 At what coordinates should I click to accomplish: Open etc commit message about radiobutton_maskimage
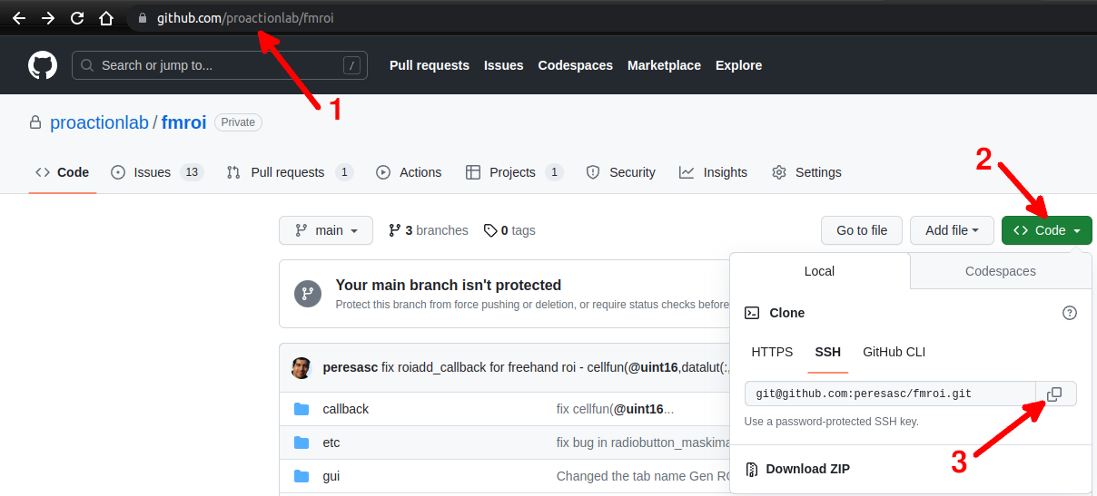pyautogui.click(x=643, y=443)
